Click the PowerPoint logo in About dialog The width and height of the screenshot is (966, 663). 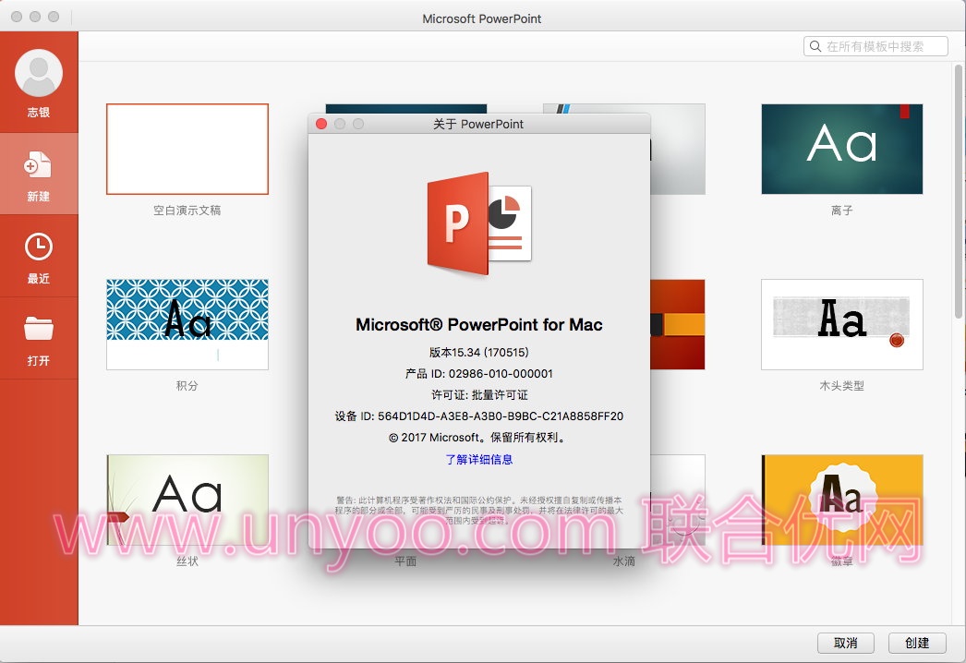[479, 223]
